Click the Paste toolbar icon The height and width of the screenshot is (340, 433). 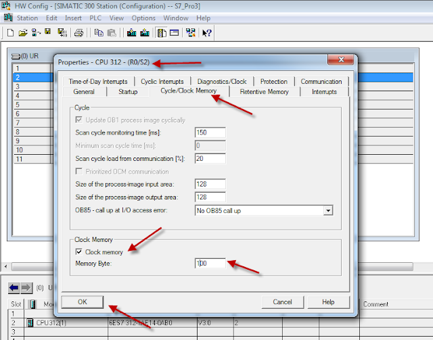pyautogui.click(x=112, y=33)
